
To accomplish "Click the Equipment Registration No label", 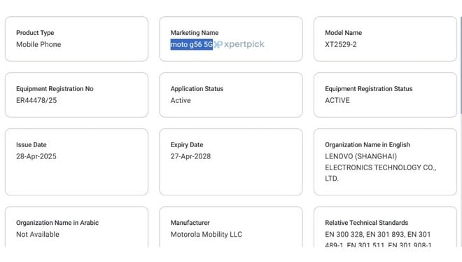I will pyautogui.click(x=55, y=89).
